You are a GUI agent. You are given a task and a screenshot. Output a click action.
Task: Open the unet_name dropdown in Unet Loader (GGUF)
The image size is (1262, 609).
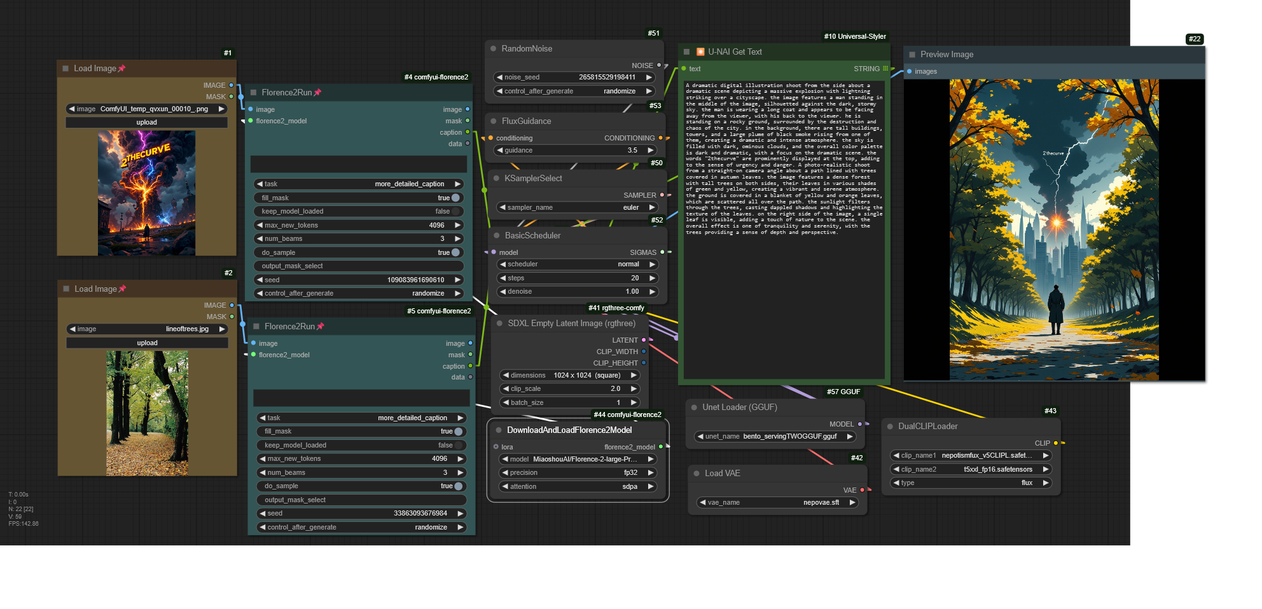[775, 436]
